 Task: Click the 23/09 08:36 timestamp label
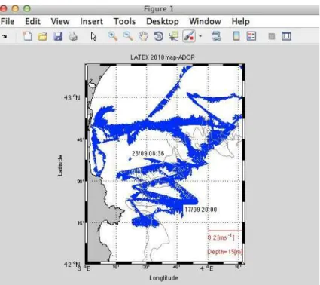coord(148,153)
